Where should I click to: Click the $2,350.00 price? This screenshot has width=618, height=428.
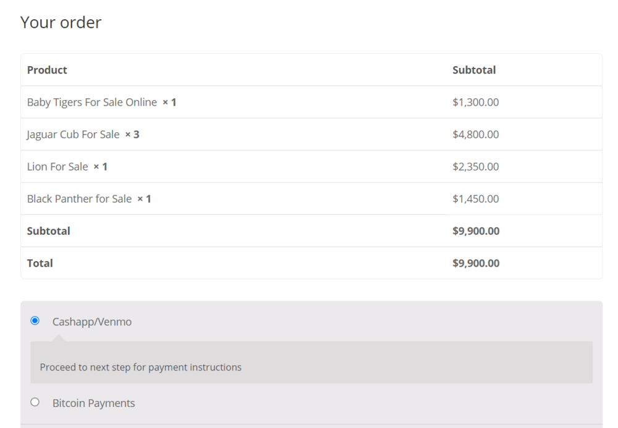pyautogui.click(x=475, y=167)
